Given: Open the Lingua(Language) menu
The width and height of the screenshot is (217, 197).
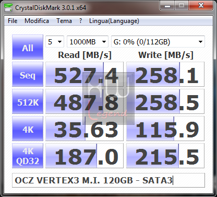Looking at the screenshot, I should [x=114, y=21].
